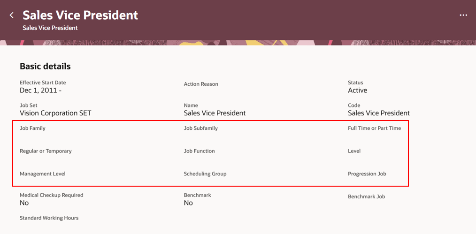Click the Job Family field label
This screenshot has width=476, height=234.
[32, 128]
